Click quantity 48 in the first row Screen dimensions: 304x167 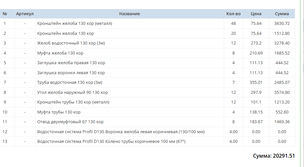(x=233, y=24)
